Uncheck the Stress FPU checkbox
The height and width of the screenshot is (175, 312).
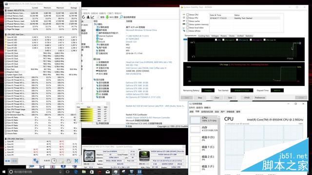coord(187,18)
